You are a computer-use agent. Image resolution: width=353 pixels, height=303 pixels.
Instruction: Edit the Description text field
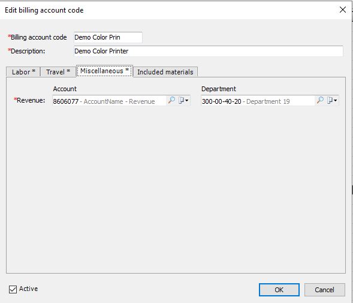pos(209,51)
